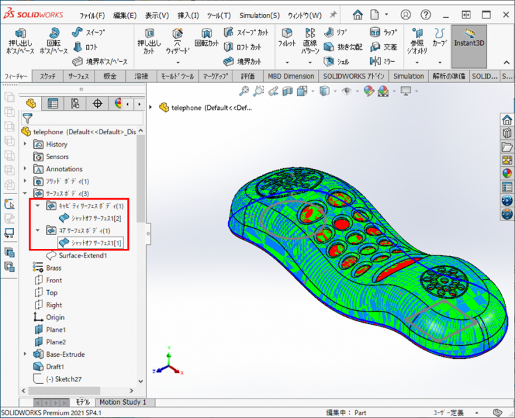Click the ミラー mirror tool
Image resolution: width=515 pixels, height=418 pixels.
point(383,61)
